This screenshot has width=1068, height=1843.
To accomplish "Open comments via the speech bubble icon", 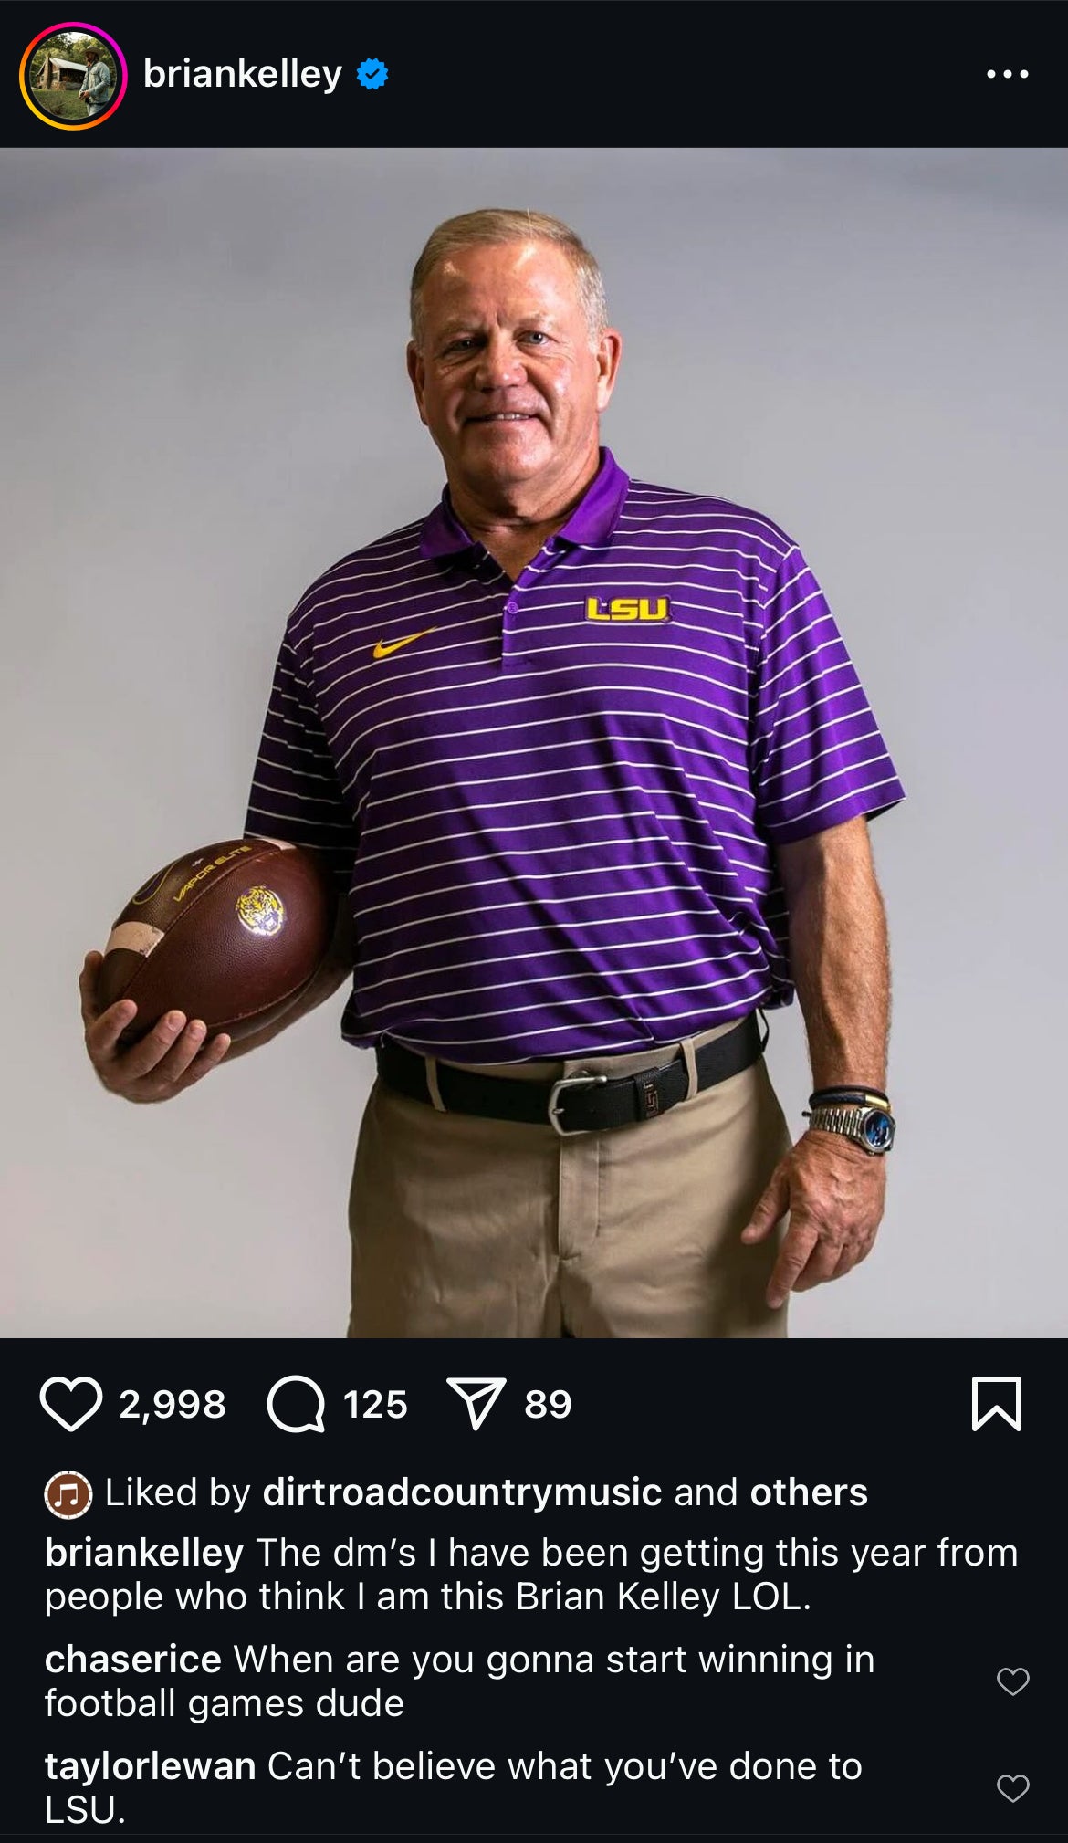I will 296,1404.
